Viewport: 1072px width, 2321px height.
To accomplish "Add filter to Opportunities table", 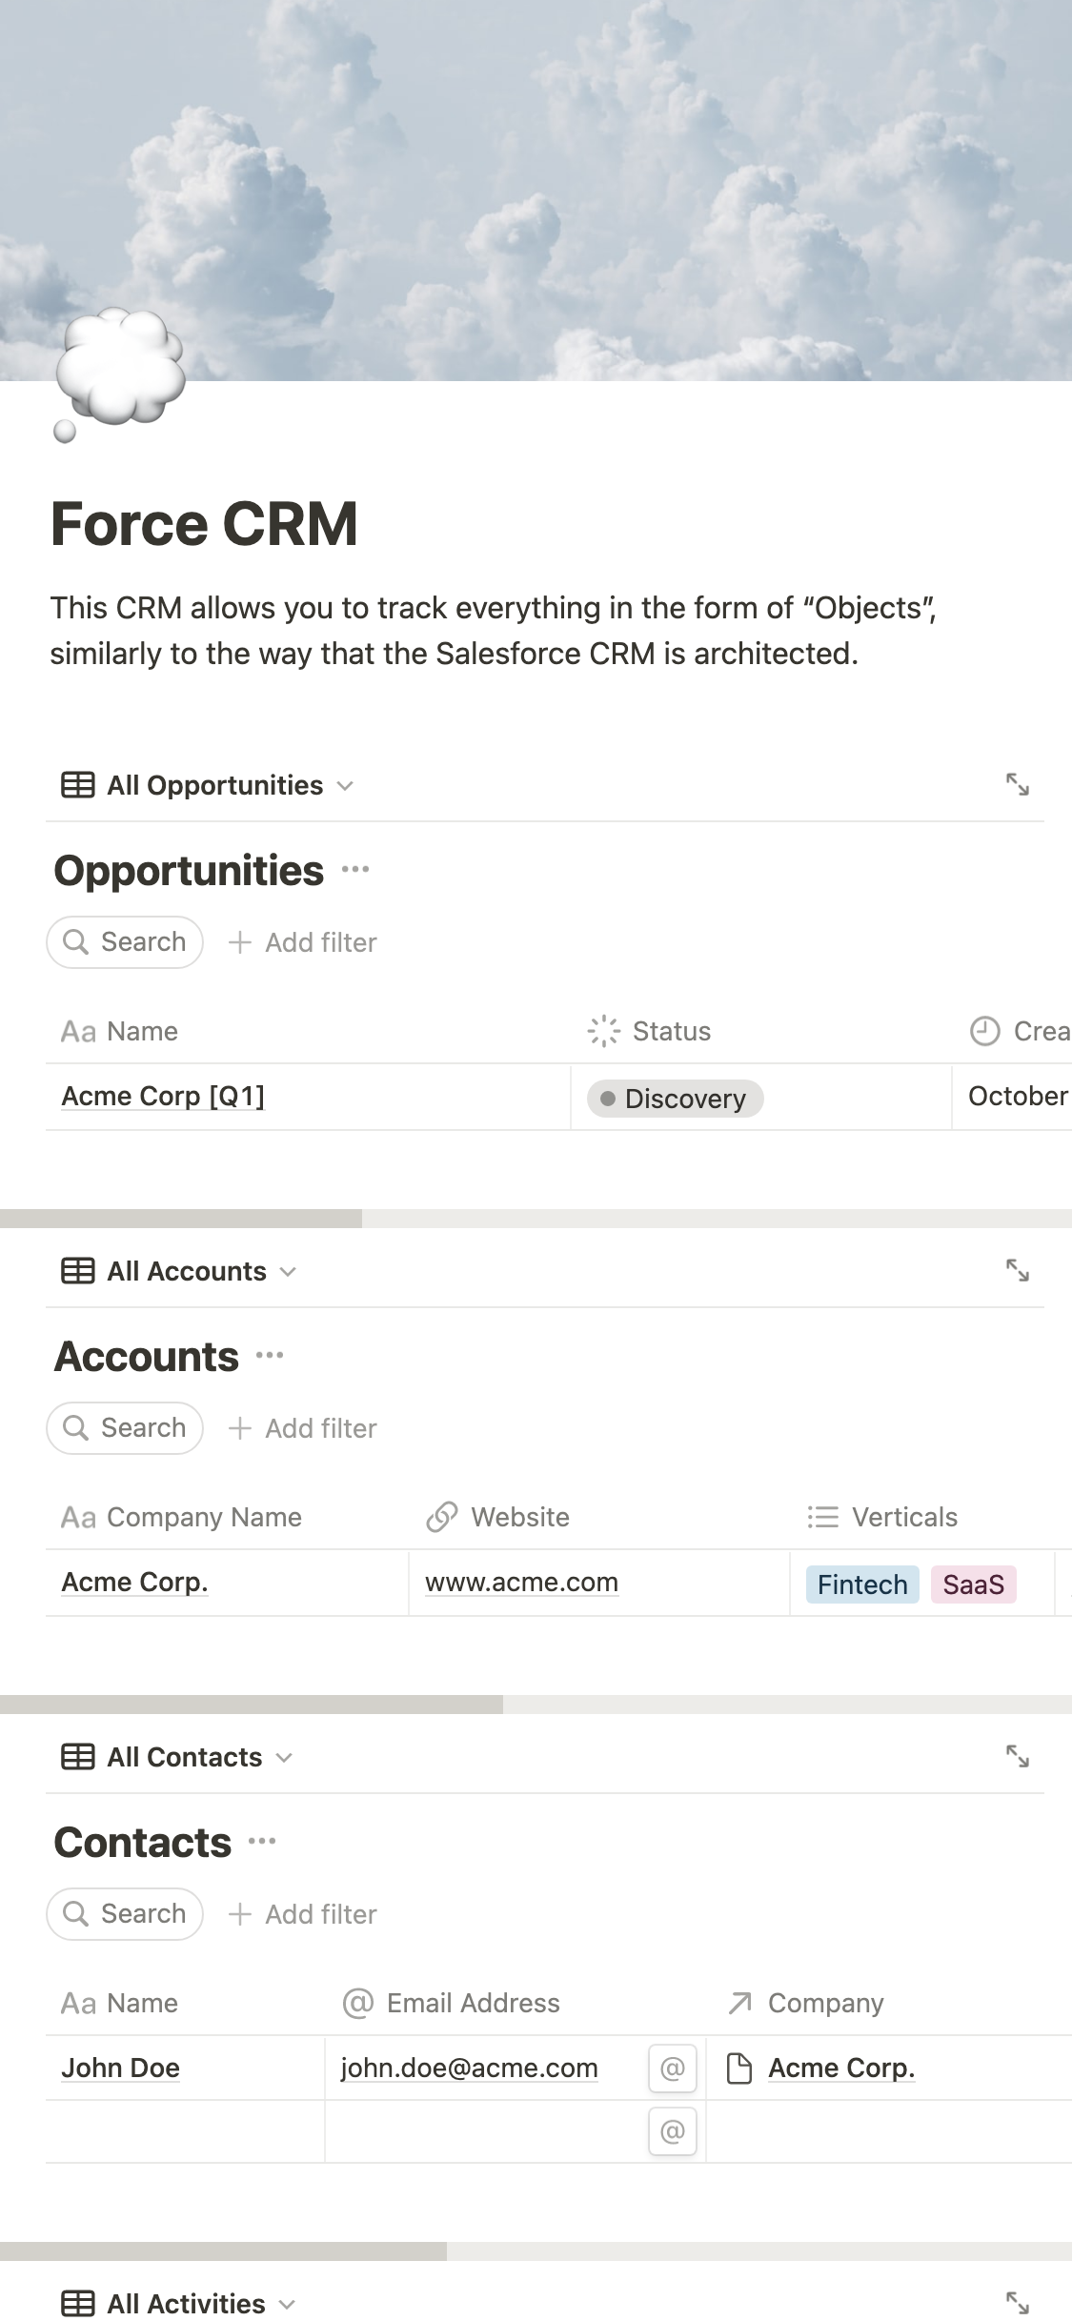I will 303,942.
